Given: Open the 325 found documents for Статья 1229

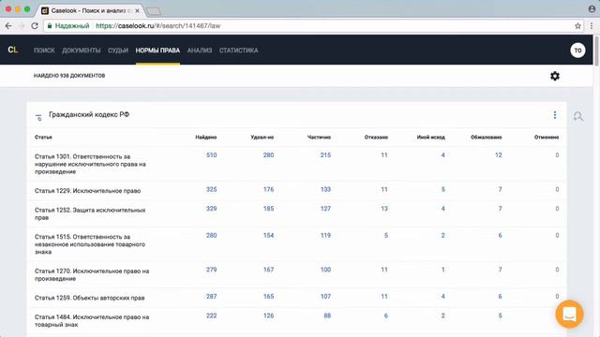Looking at the screenshot, I should point(211,189).
